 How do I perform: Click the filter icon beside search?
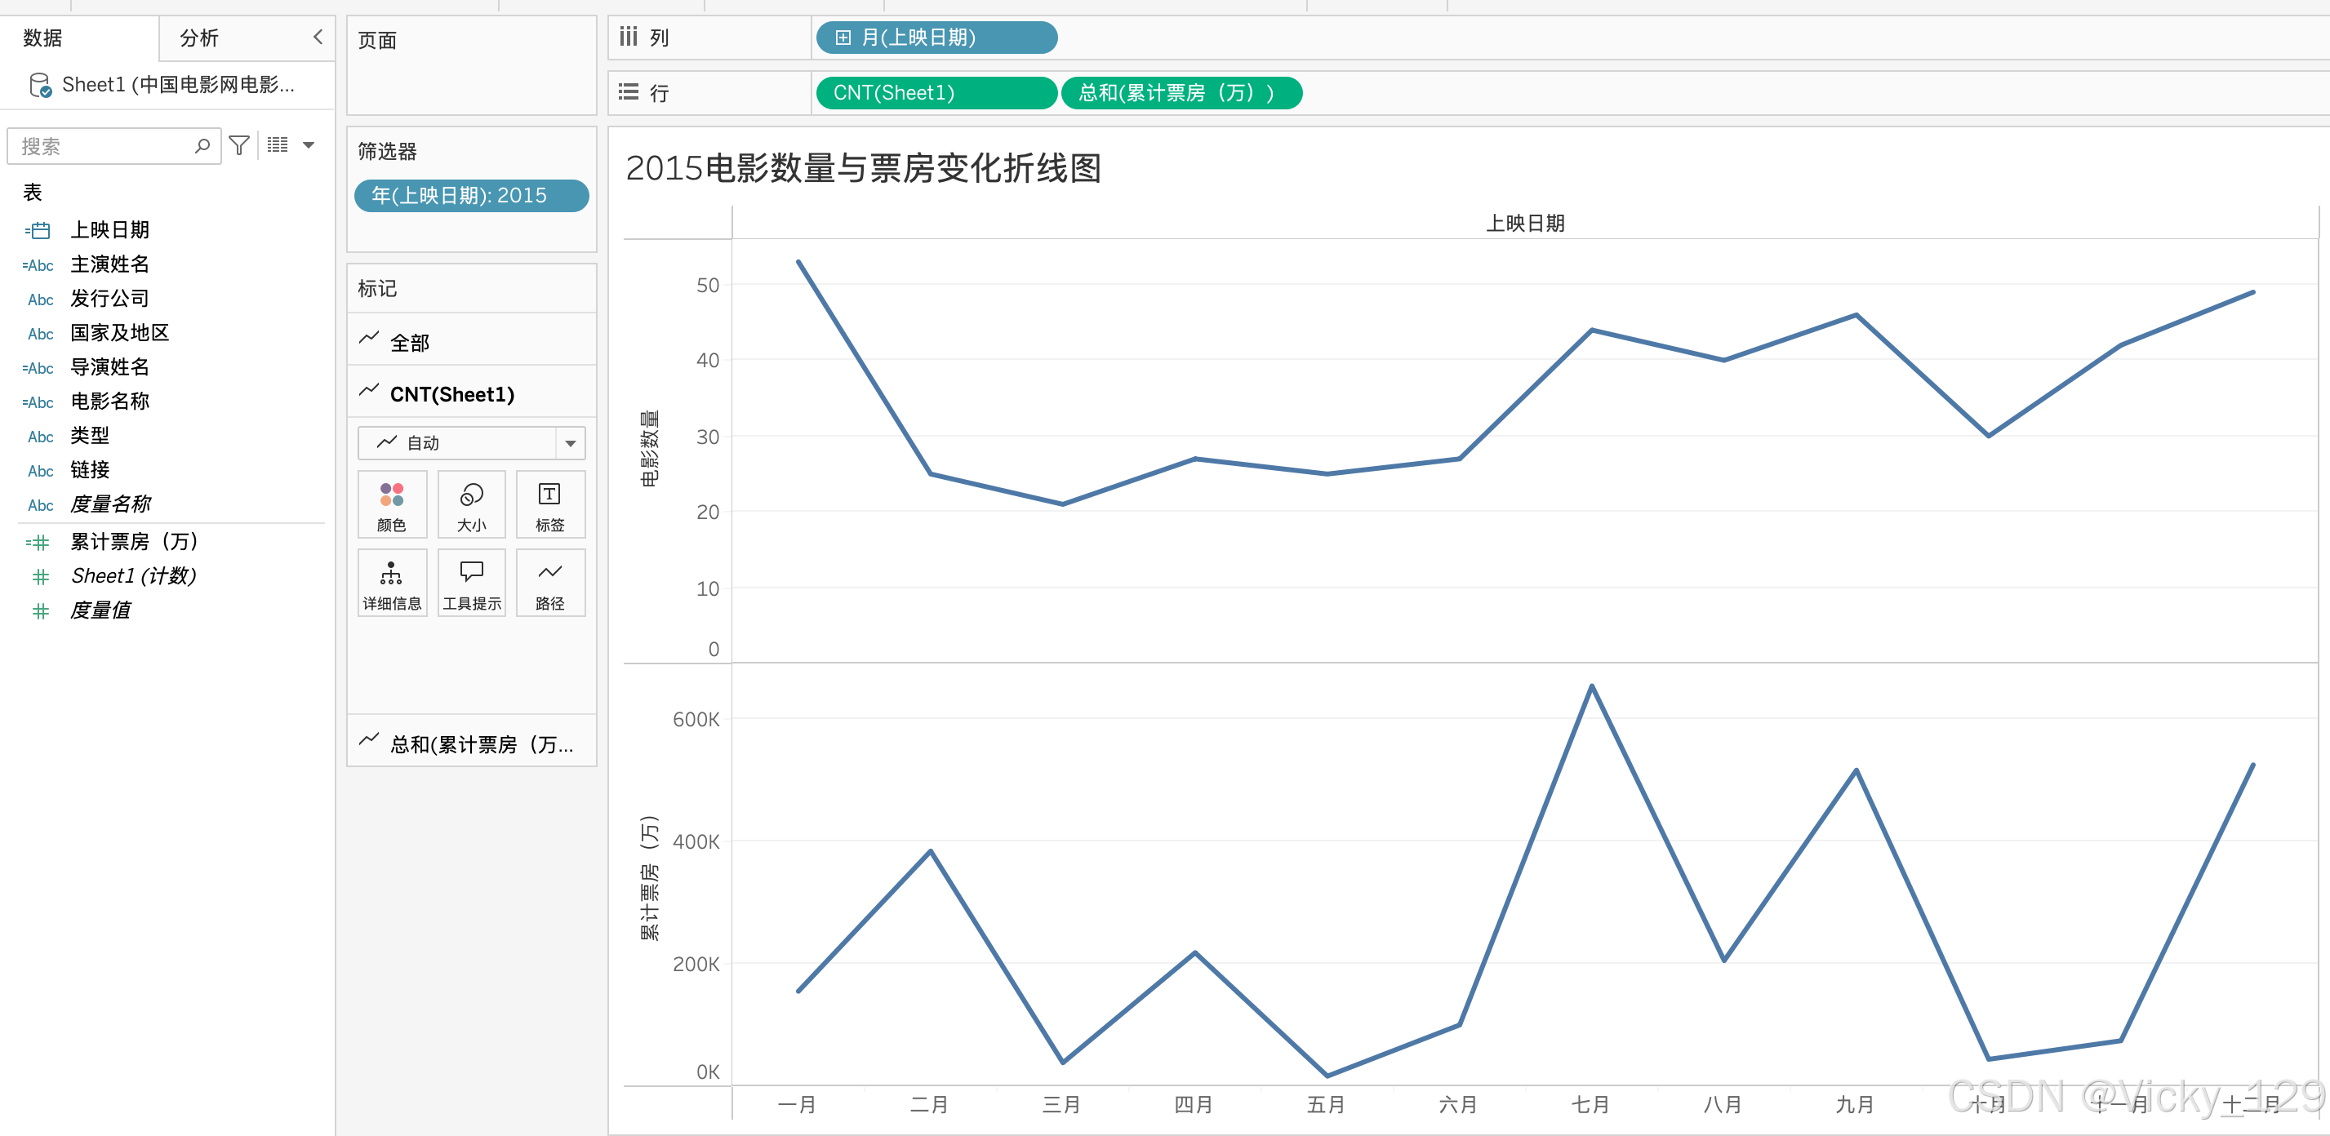click(238, 145)
